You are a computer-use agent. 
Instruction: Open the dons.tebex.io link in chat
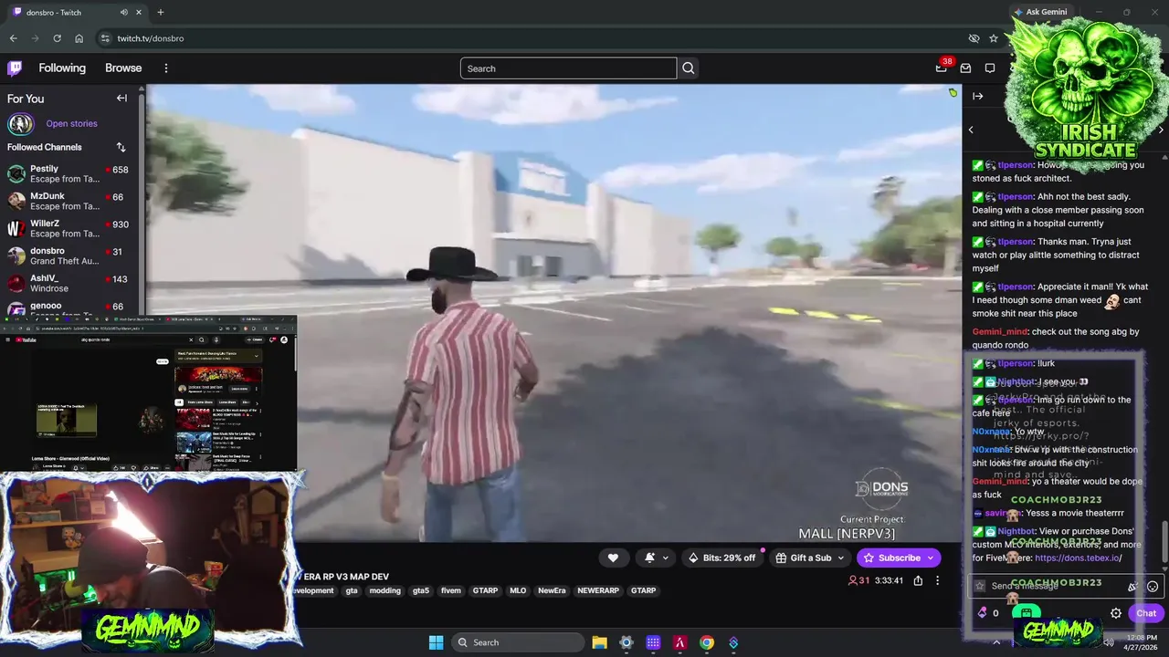(x=1078, y=558)
